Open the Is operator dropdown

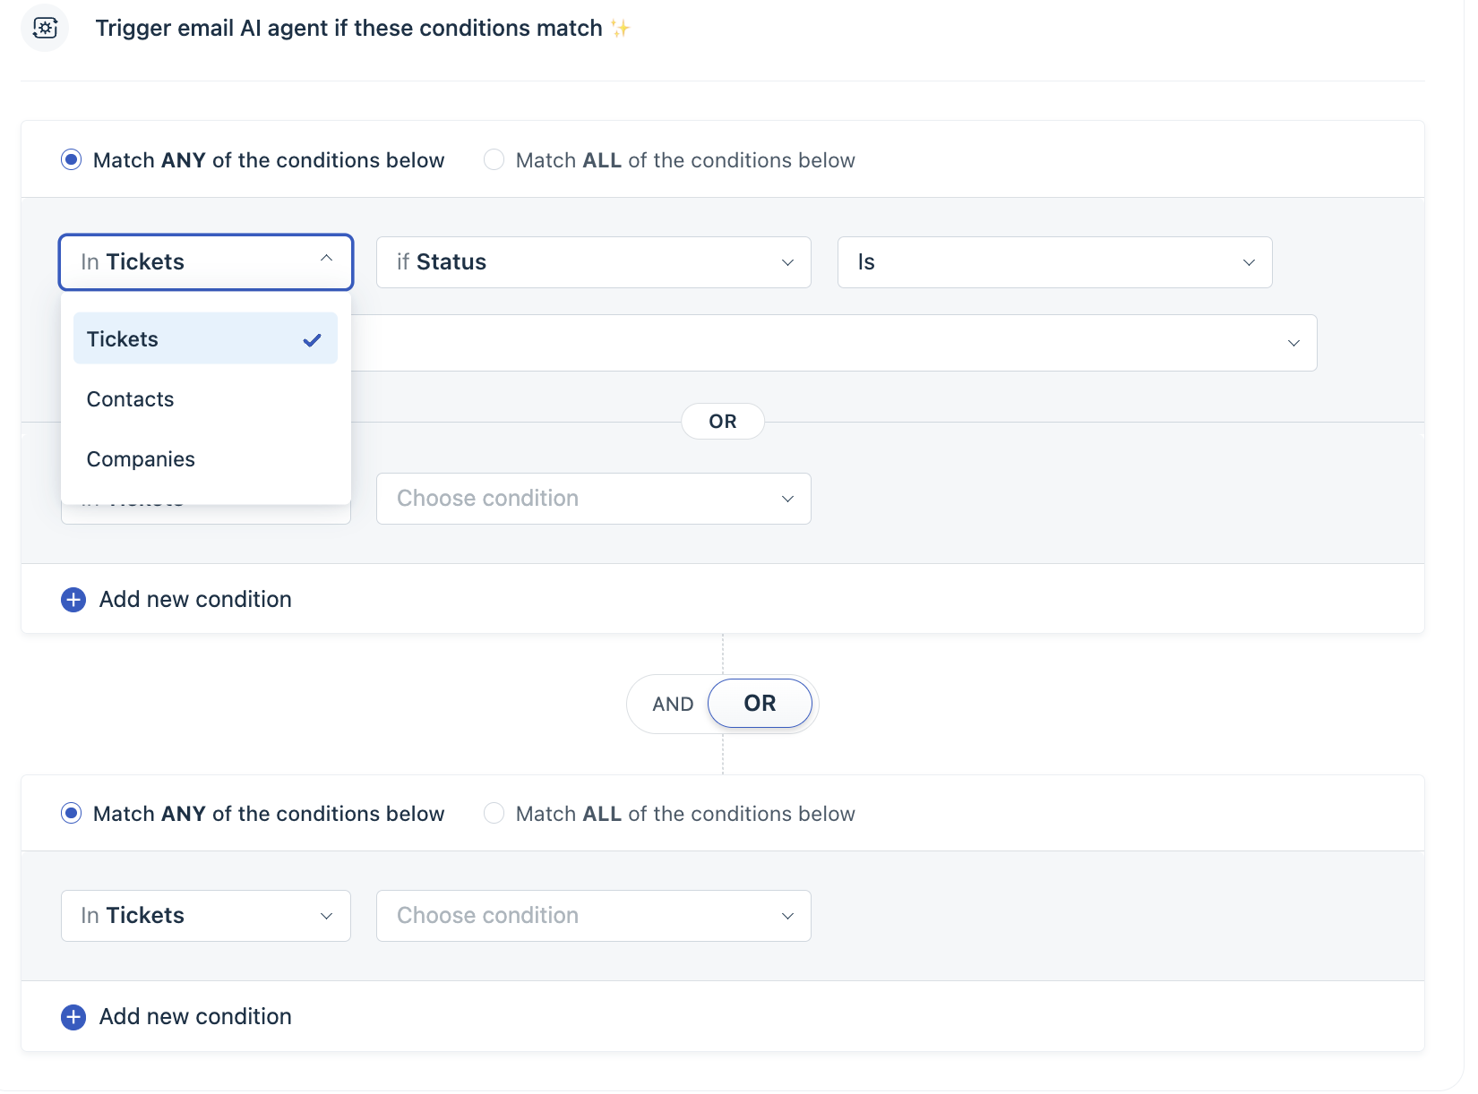(x=1053, y=262)
